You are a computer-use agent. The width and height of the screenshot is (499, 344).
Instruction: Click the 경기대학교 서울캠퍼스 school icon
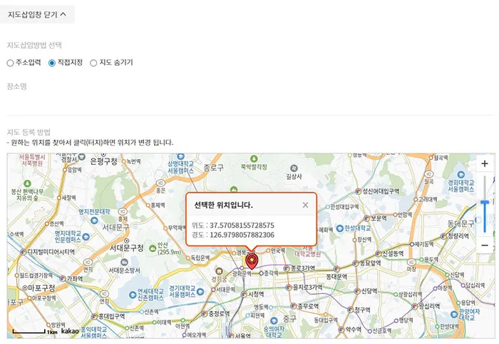[200, 291]
